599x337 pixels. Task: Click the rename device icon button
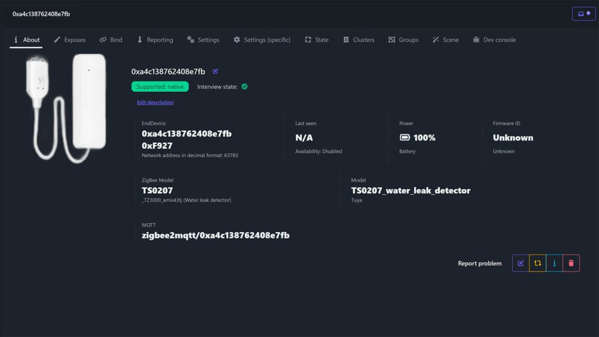[x=521, y=263]
